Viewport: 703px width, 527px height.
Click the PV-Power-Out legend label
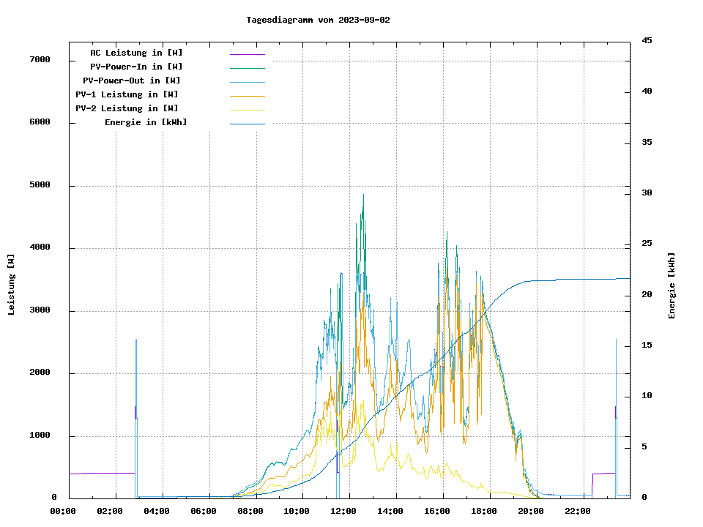[x=132, y=81]
